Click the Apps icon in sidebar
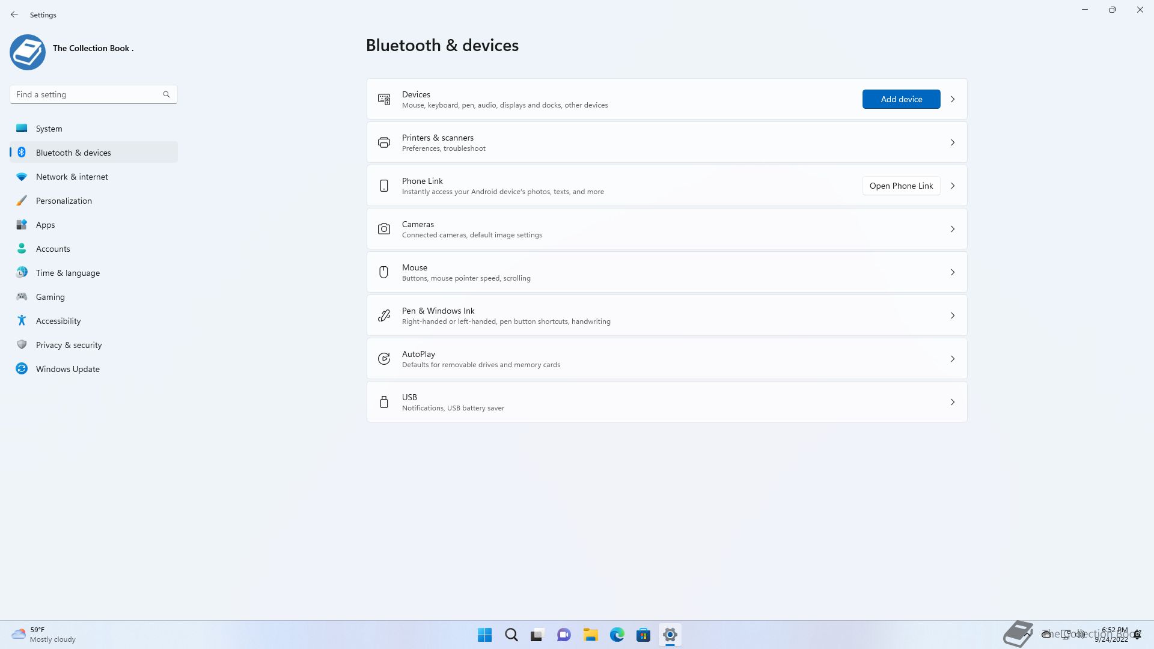This screenshot has width=1154, height=649. (x=22, y=225)
